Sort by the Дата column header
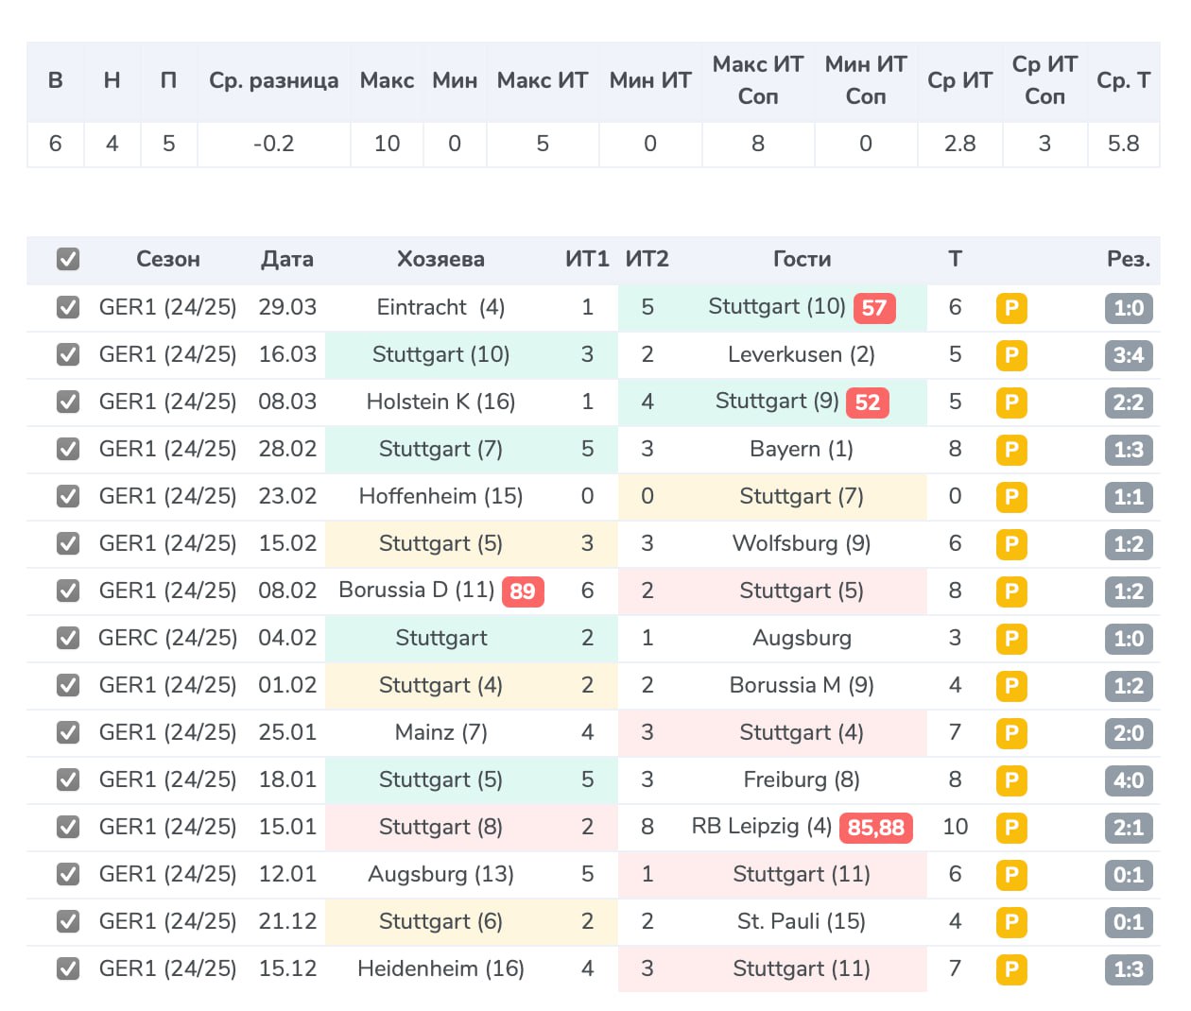The image size is (1191, 1011). click(x=287, y=259)
